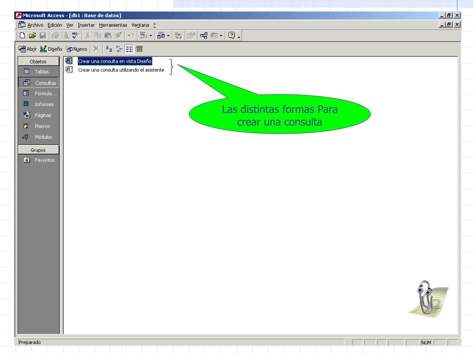
Task: Collapse the Objetos bar header
Action: 38,61
